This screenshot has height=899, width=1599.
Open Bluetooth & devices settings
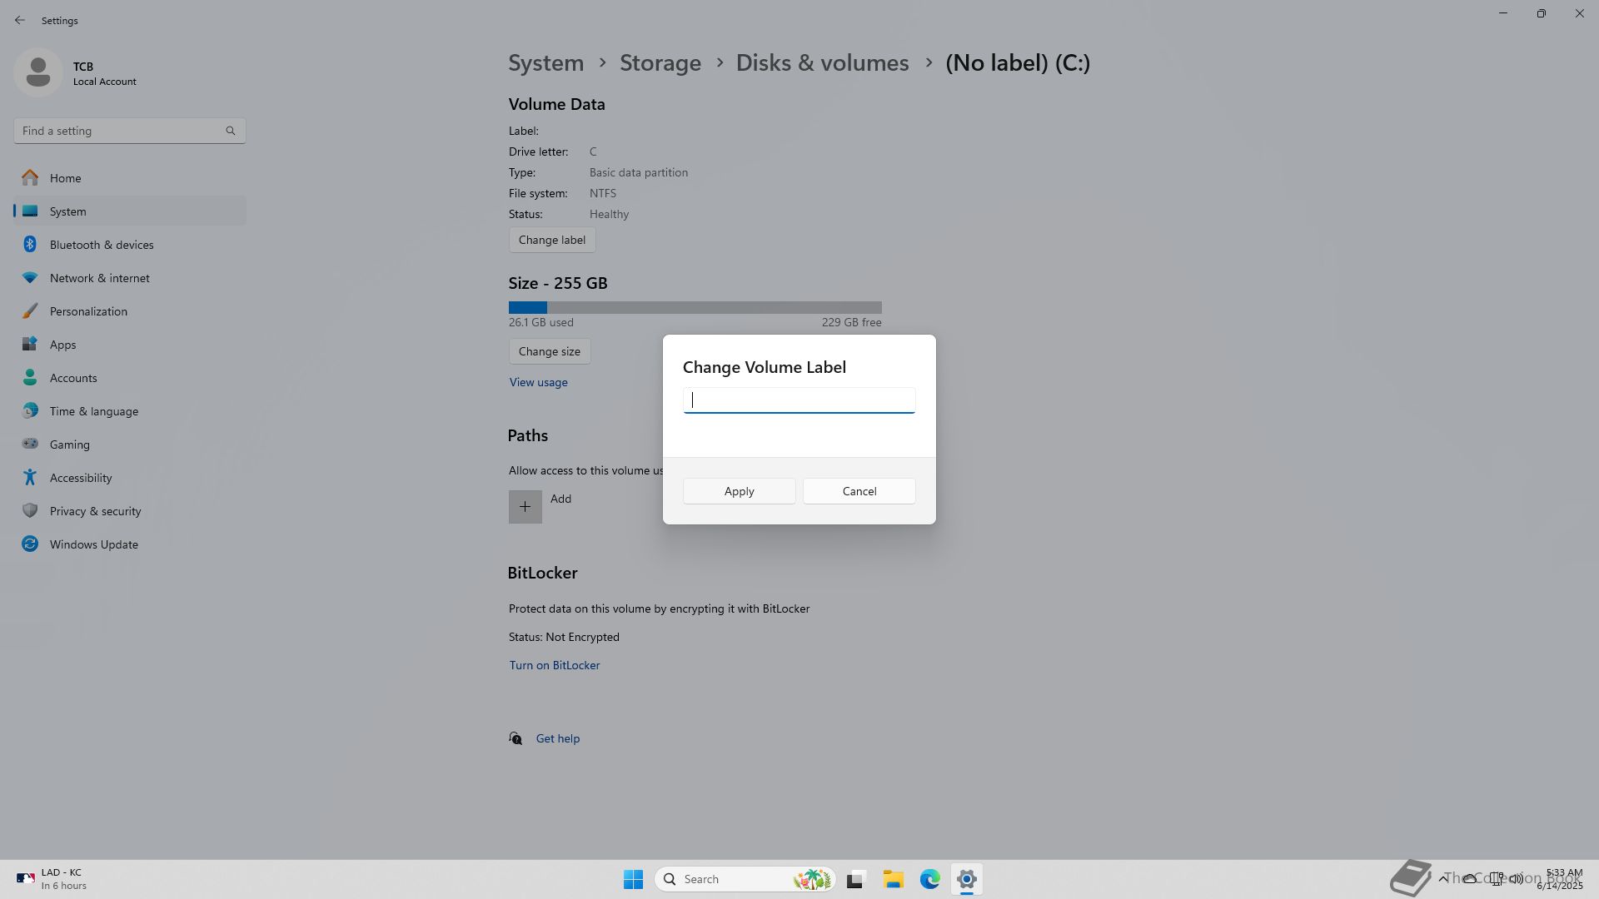[101, 245]
